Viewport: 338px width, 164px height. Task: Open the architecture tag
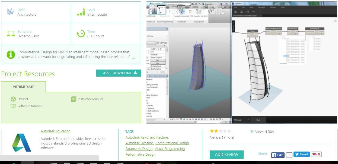pos(159,137)
